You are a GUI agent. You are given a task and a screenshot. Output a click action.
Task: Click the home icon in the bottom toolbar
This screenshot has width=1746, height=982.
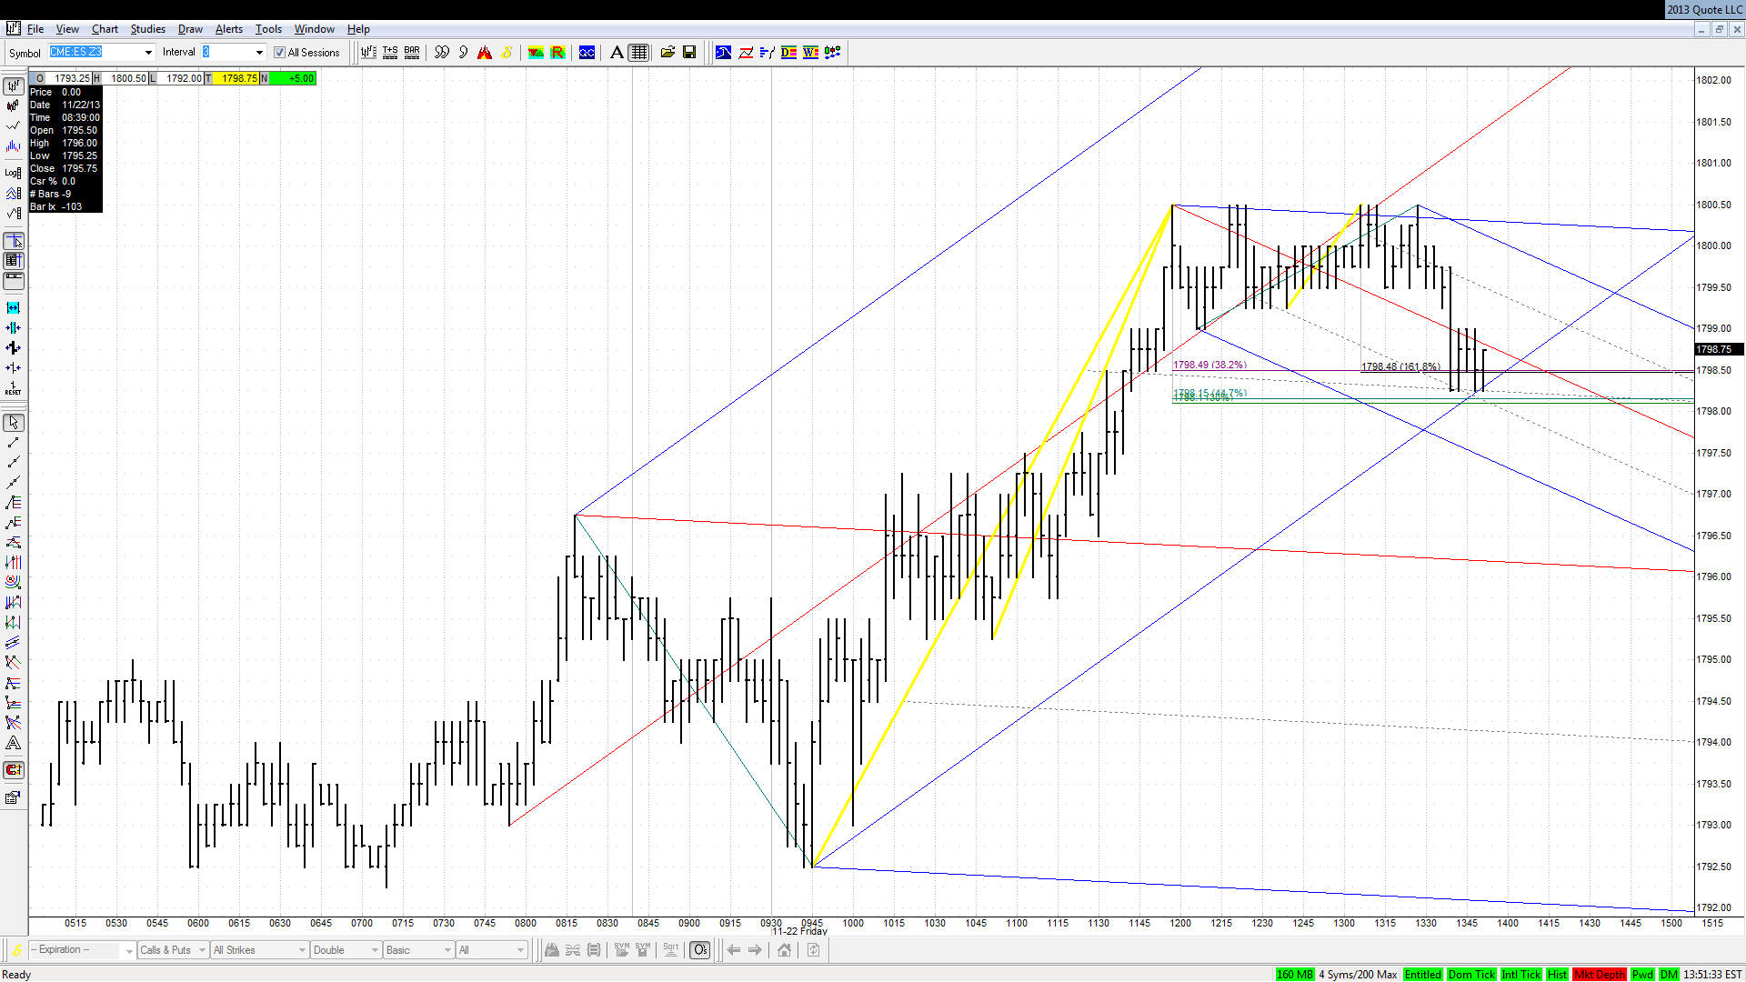tap(784, 950)
